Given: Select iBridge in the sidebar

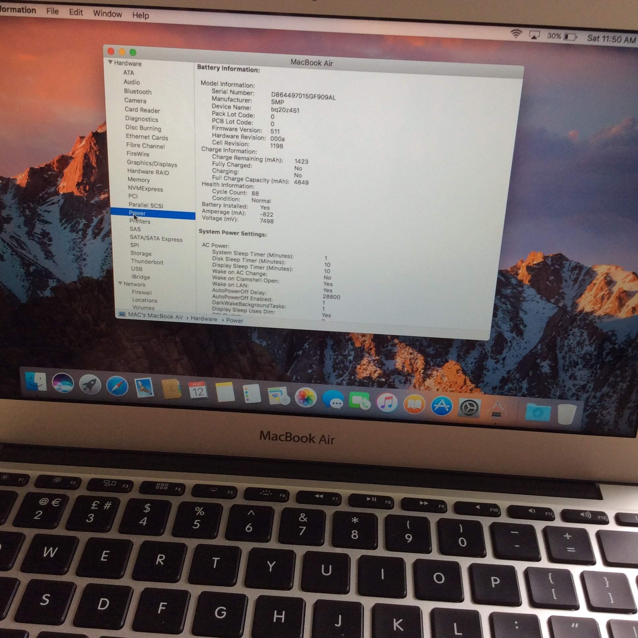Looking at the screenshot, I should (x=141, y=277).
